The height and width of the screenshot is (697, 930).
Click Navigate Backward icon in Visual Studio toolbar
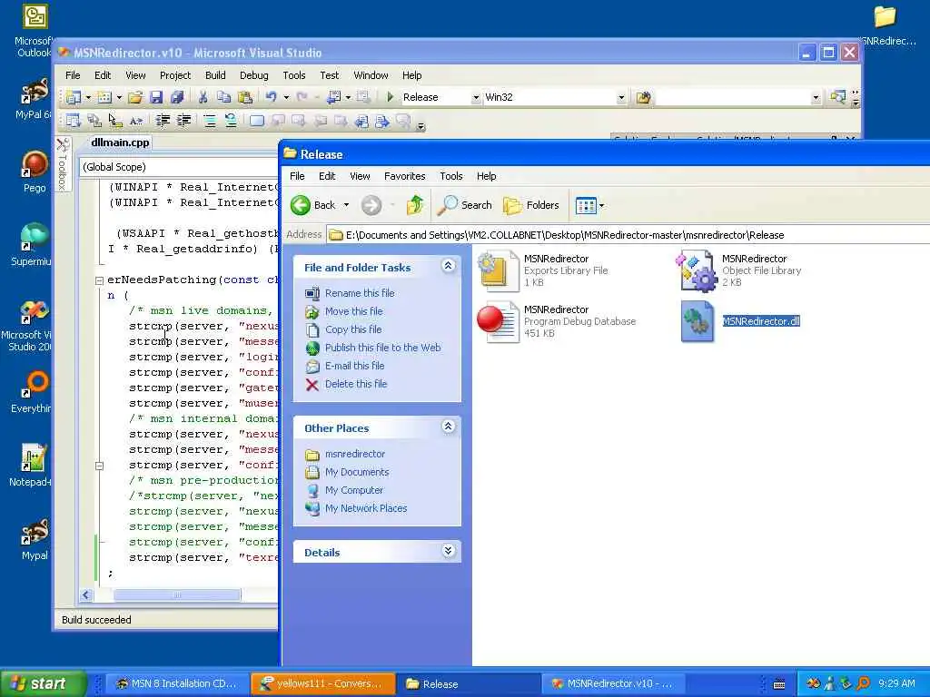pyautogui.click(x=334, y=96)
